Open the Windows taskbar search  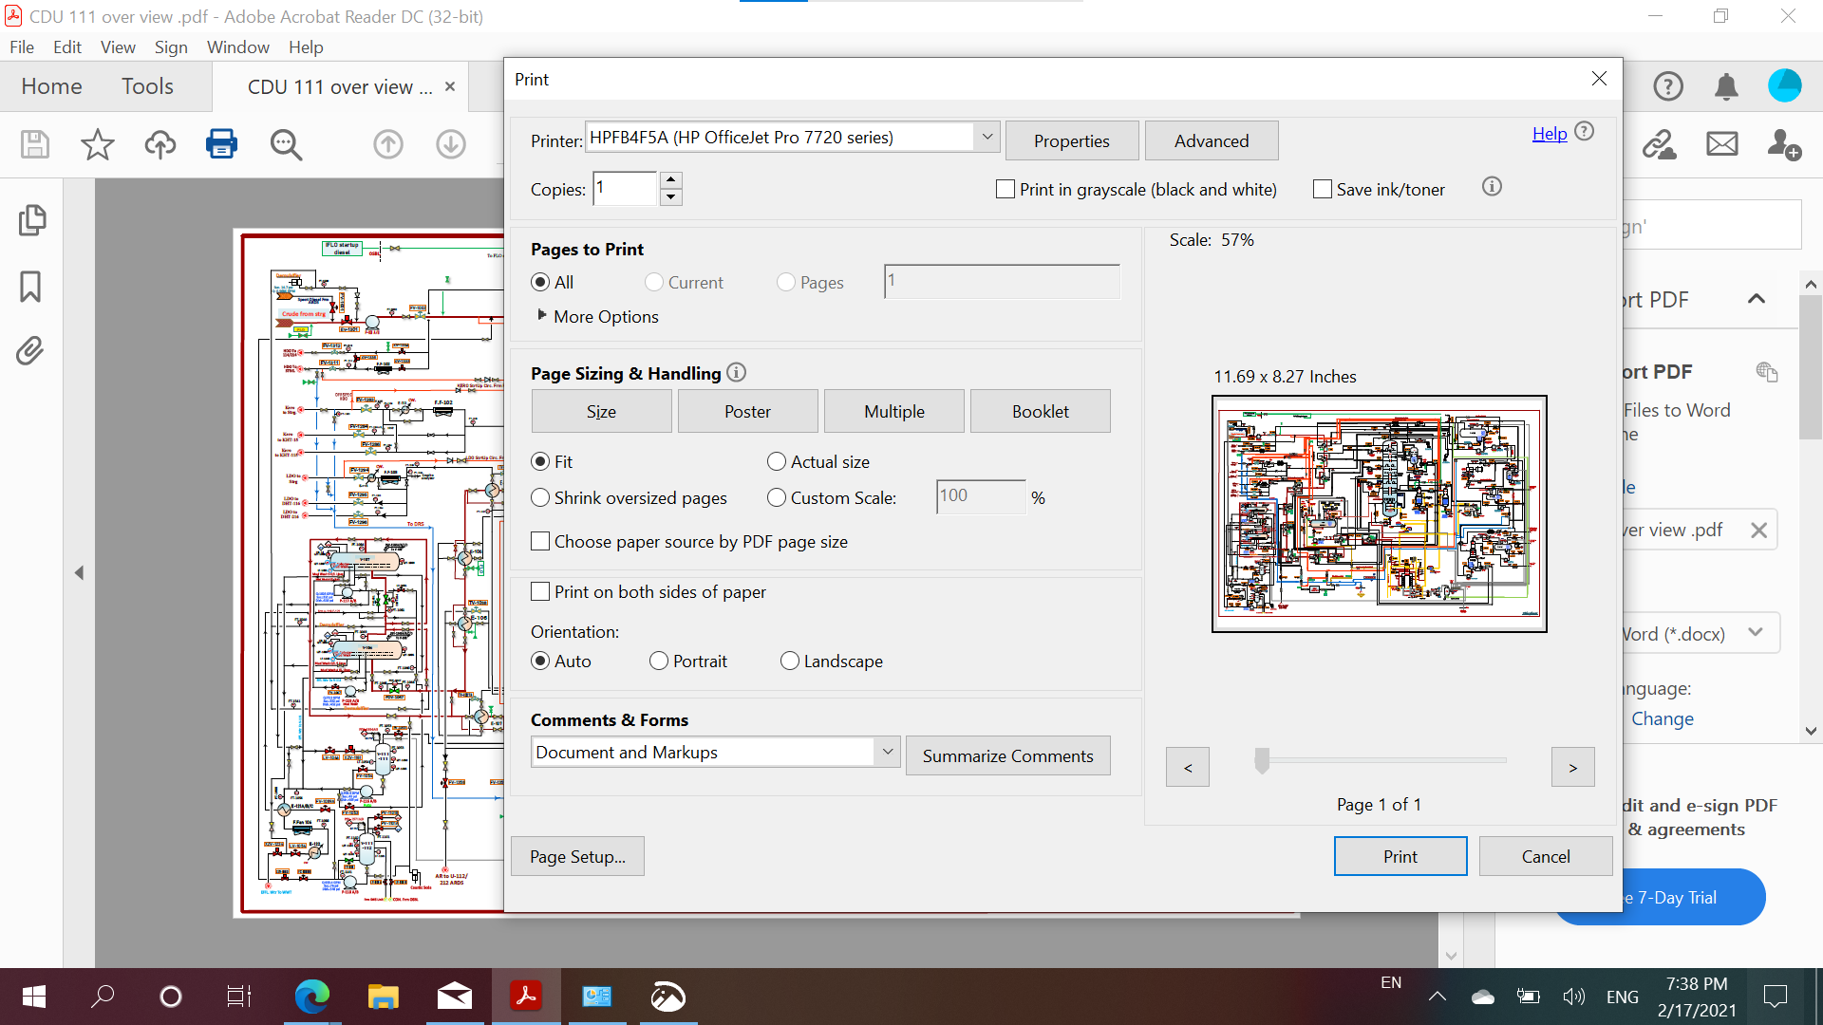tap(103, 996)
